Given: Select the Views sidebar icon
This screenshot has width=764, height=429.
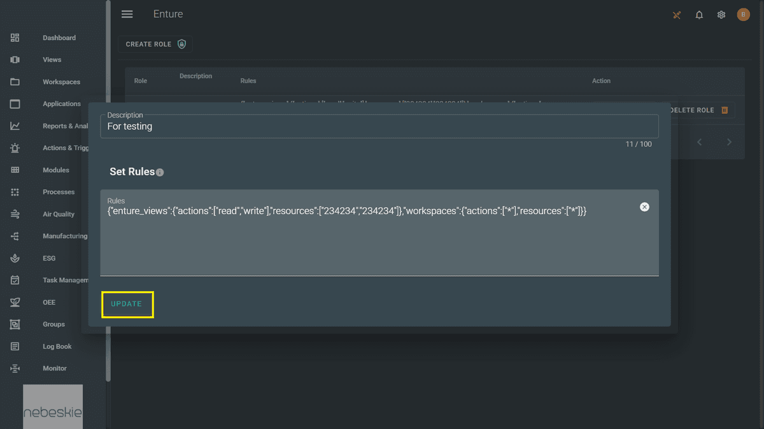Looking at the screenshot, I should [51, 59].
